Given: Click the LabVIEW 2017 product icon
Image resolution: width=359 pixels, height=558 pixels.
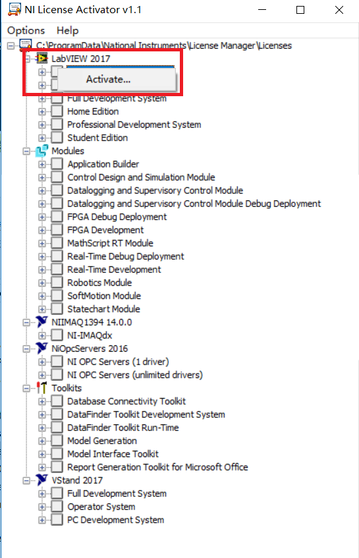Looking at the screenshot, I should (x=42, y=59).
